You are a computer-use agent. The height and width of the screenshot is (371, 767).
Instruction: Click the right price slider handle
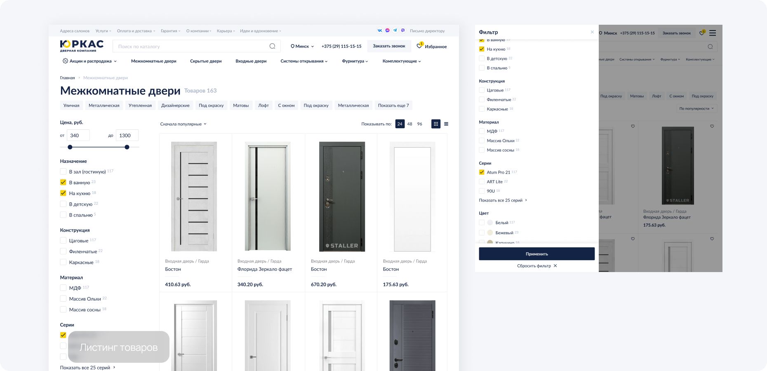pos(127,147)
